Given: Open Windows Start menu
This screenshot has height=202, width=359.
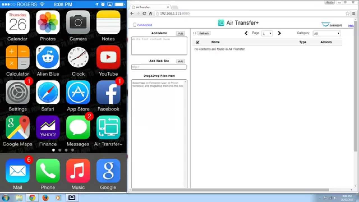Looking at the screenshot, I should [5, 198].
